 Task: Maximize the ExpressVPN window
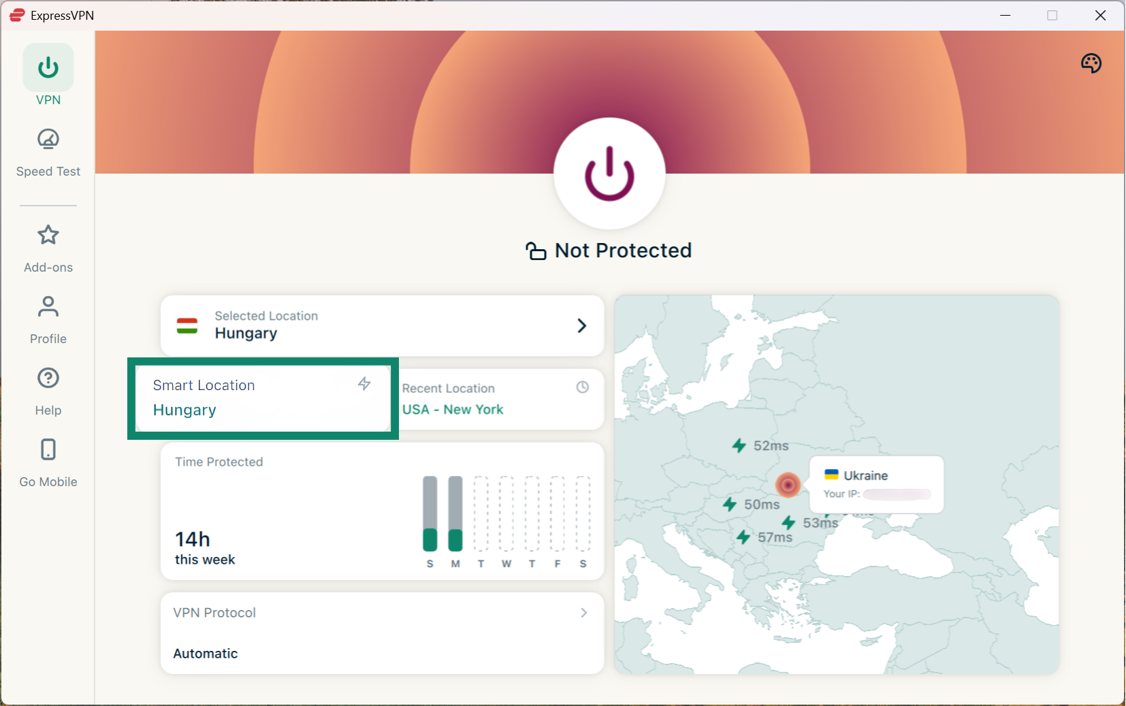coord(1052,15)
